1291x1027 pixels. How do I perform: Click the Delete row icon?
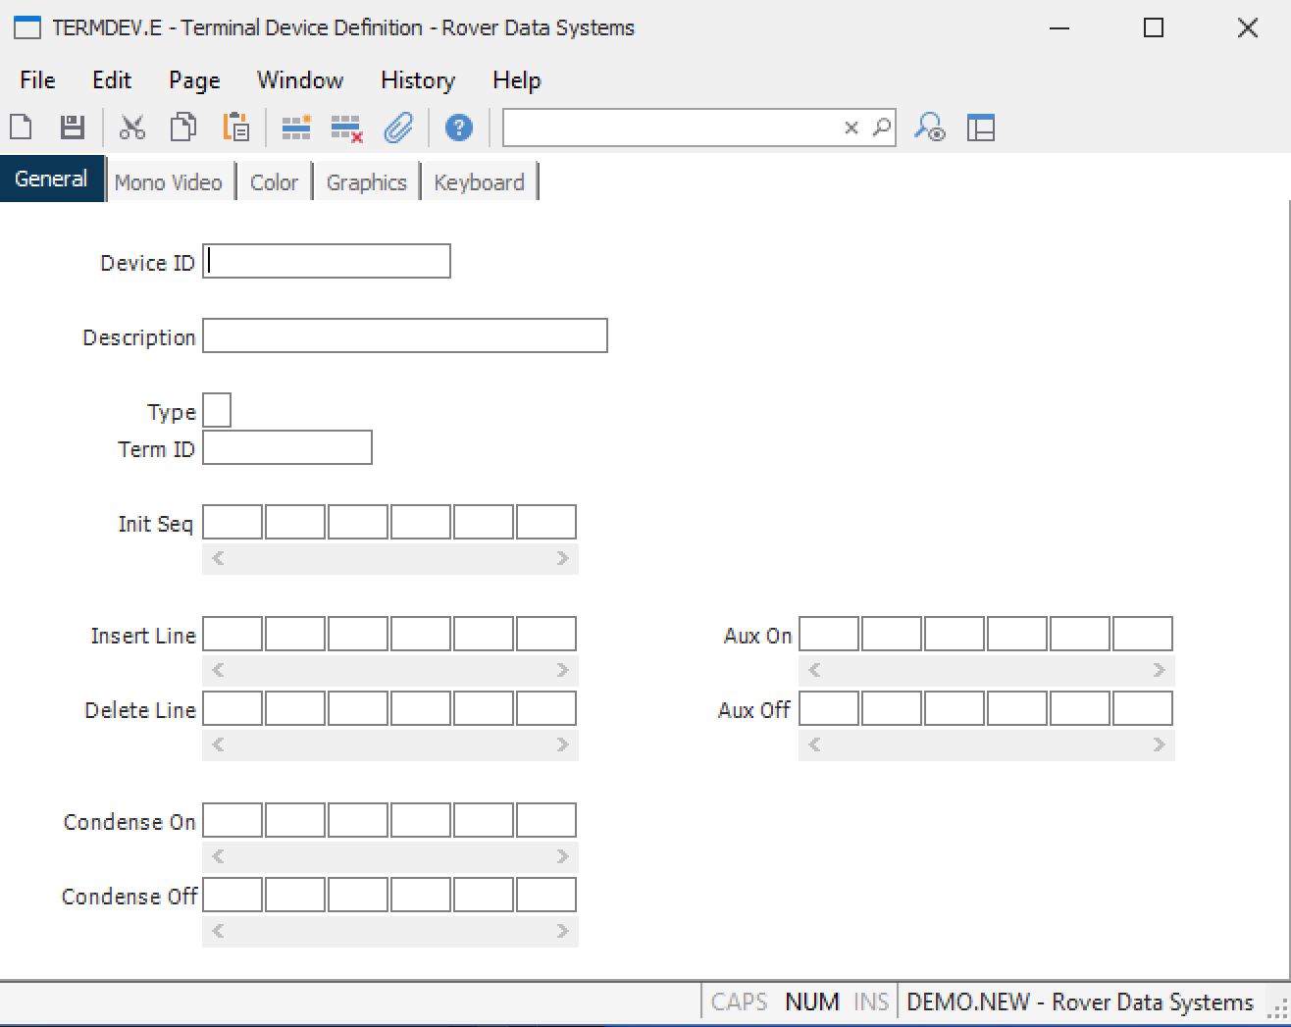pyautogui.click(x=346, y=128)
